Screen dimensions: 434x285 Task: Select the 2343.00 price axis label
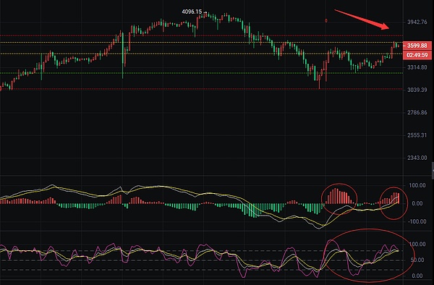click(417, 158)
